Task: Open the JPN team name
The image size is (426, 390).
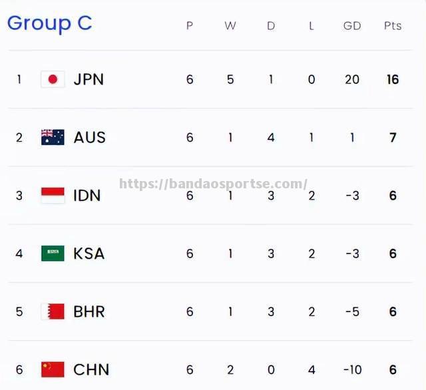Action: (89, 80)
